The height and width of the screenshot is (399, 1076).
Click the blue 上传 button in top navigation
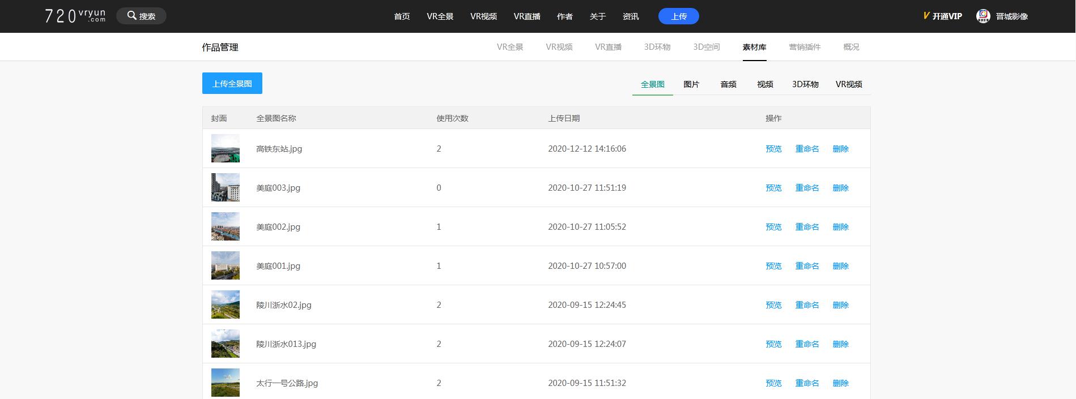pyautogui.click(x=678, y=16)
